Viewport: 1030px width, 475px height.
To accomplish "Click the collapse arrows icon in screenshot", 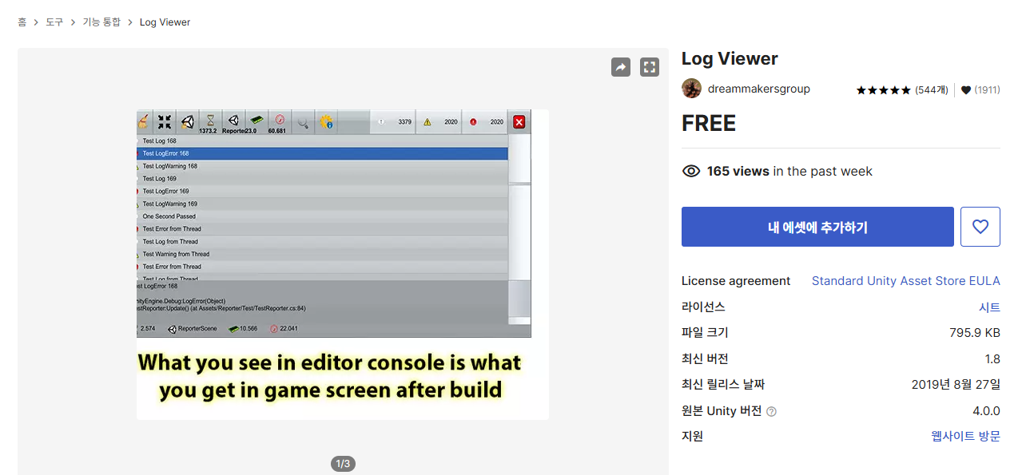I will point(165,121).
